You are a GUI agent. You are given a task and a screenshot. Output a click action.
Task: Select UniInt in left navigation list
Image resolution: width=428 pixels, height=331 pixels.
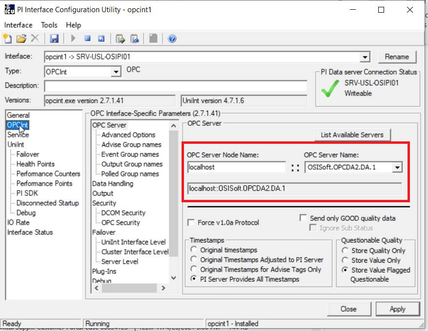(x=16, y=144)
